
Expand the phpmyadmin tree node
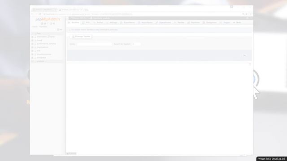coord(32,47)
